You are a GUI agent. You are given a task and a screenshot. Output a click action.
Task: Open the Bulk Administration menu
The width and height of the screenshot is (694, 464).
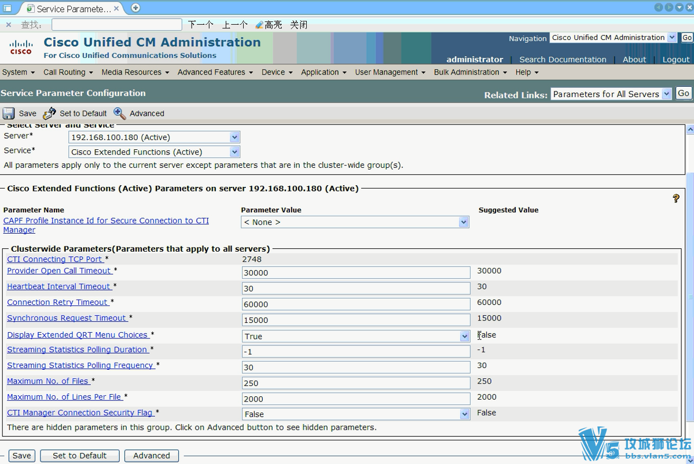pos(470,72)
